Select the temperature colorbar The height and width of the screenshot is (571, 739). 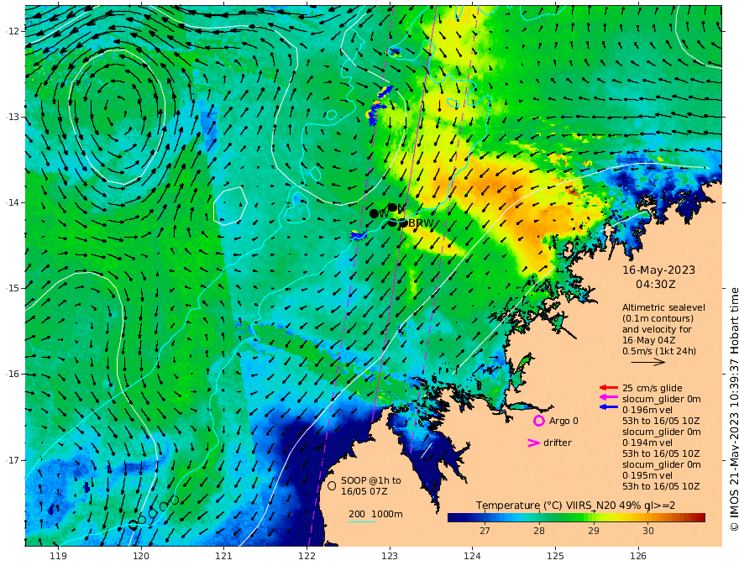point(576,517)
